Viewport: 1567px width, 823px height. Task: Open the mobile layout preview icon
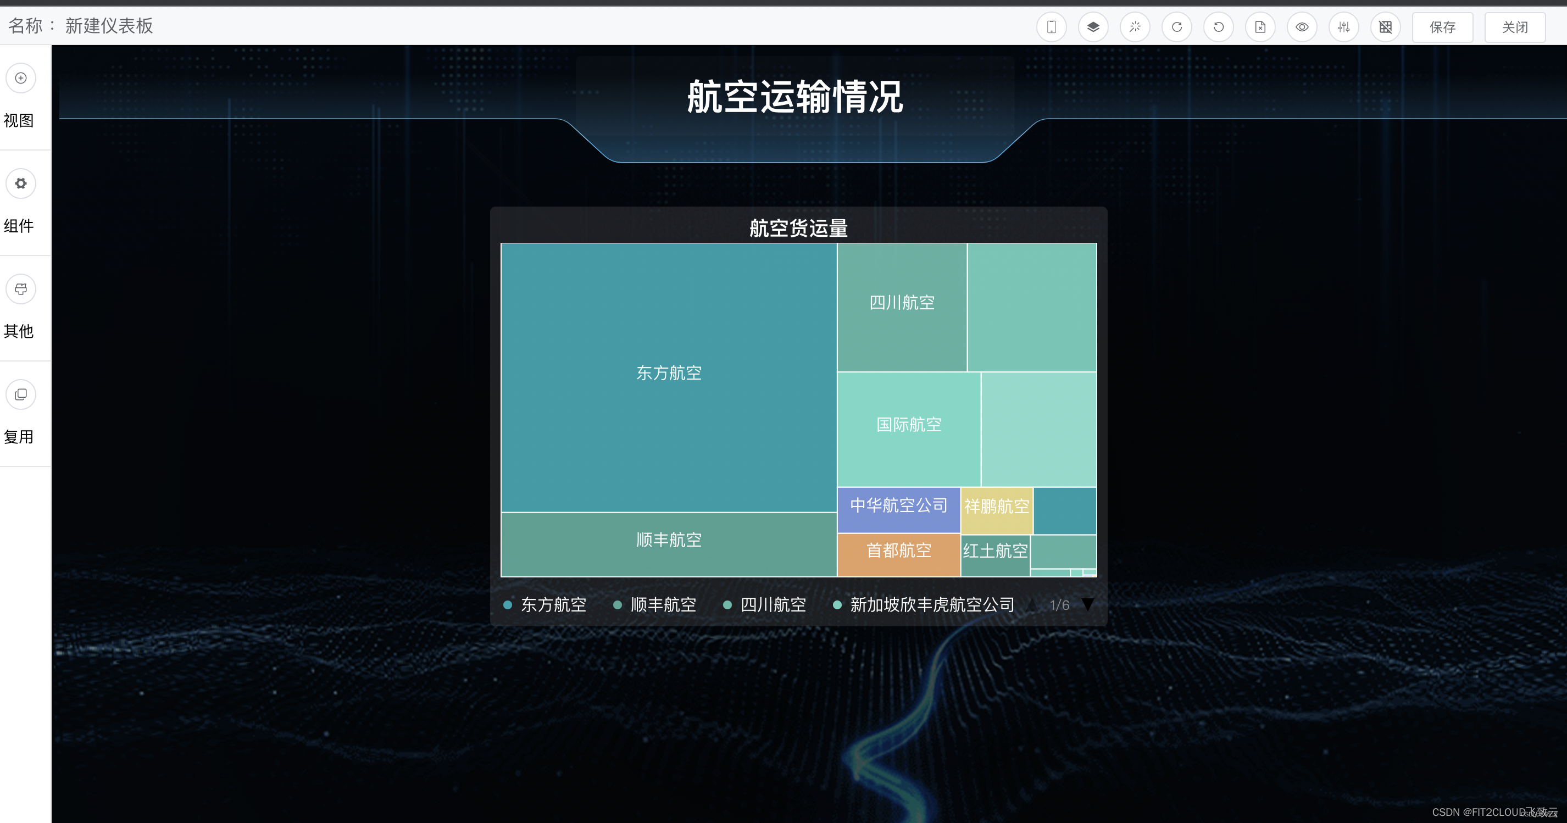click(x=1052, y=27)
